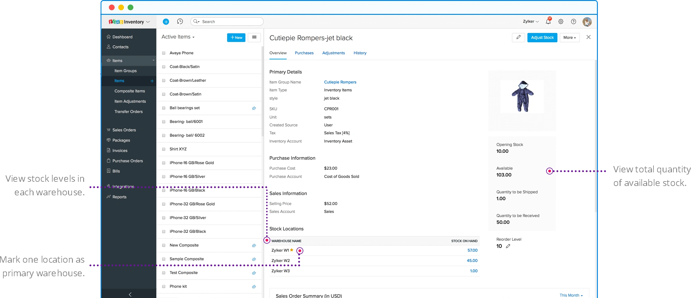Open Item Groups in sidebar

[x=125, y=71]
